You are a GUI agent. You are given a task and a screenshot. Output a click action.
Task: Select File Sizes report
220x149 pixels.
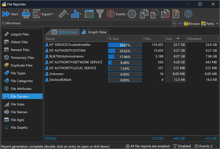click(x=22, y=104)
